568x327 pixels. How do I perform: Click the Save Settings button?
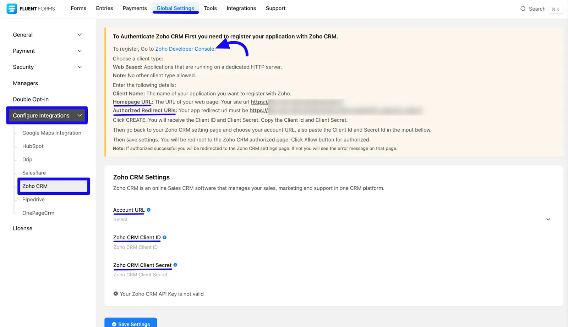[131, 323]
